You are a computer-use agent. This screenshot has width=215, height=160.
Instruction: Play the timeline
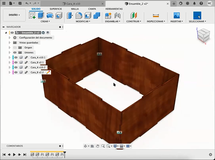point(14,155)
